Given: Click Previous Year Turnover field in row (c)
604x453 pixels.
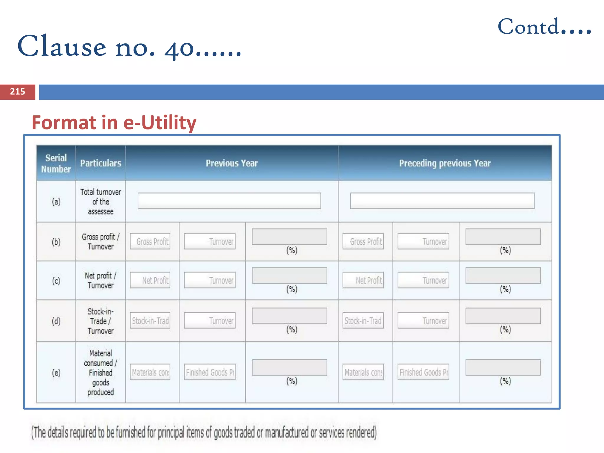Looking at the screenshot, I should pos(210,280).
